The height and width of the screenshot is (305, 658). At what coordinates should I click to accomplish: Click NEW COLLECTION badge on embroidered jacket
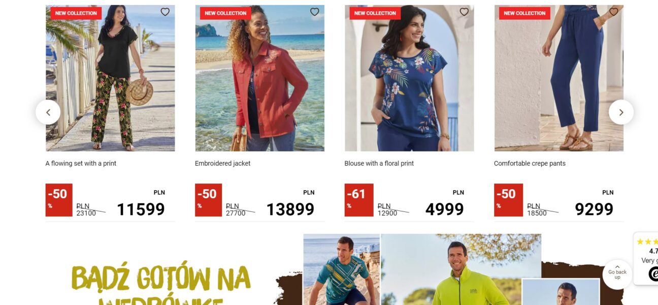(225, 13)
